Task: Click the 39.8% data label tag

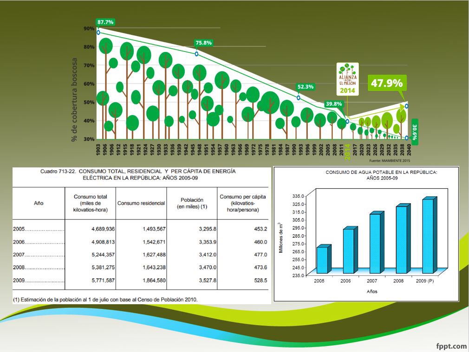Action: point(333,104)
